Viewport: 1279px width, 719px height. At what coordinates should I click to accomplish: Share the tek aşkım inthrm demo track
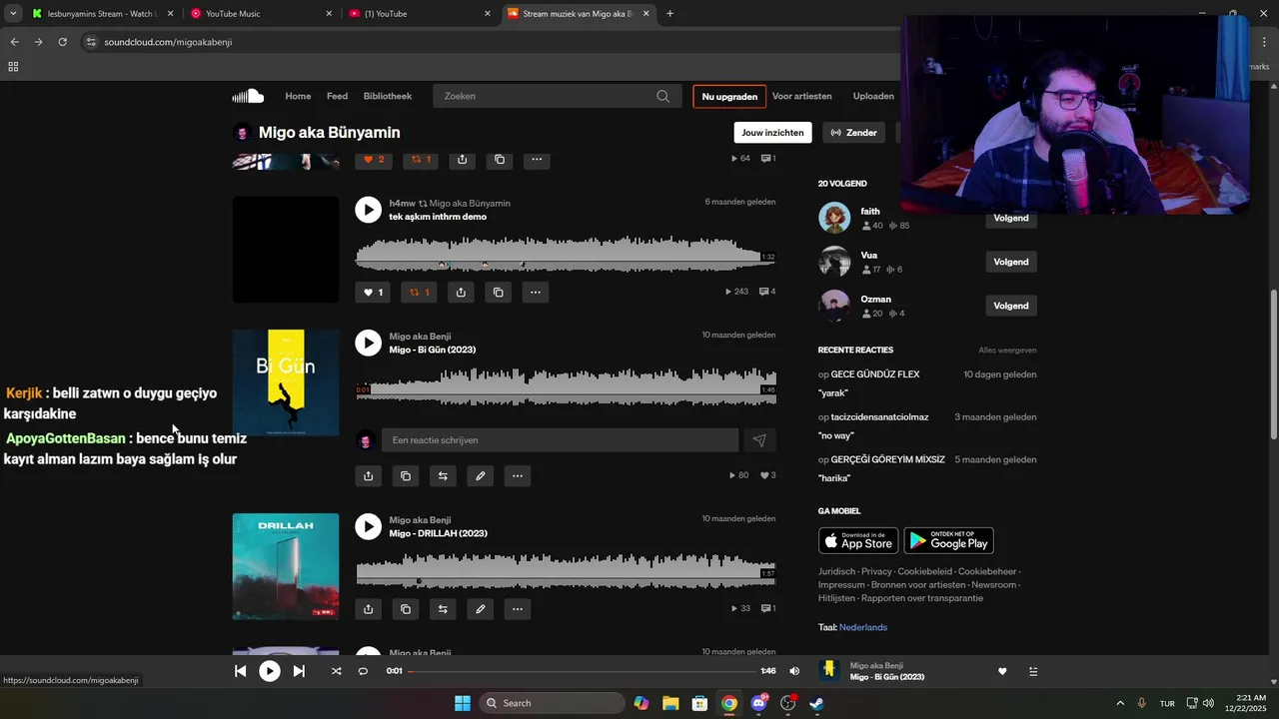461,293
